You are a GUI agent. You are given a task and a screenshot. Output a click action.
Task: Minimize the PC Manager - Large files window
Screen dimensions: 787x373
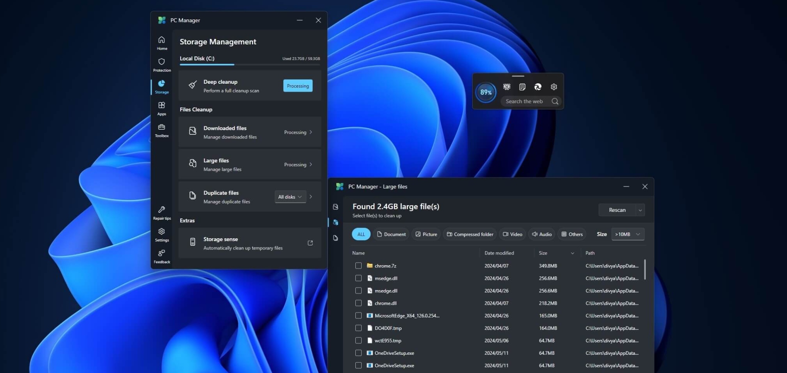(626, 186)
